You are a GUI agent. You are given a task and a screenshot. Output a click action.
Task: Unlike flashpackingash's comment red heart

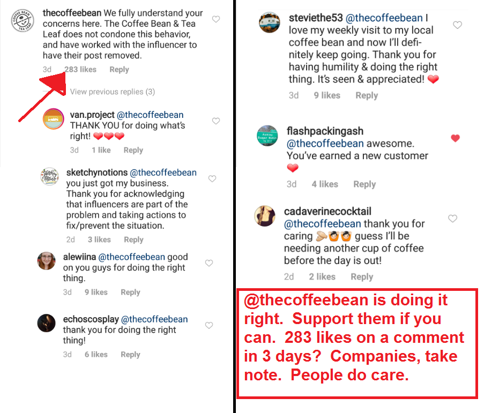pyautogui.click(x=455, y=138)
